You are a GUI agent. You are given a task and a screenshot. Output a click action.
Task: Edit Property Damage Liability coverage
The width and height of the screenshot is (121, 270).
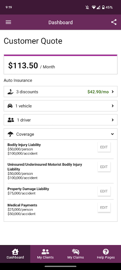(104, 191)
